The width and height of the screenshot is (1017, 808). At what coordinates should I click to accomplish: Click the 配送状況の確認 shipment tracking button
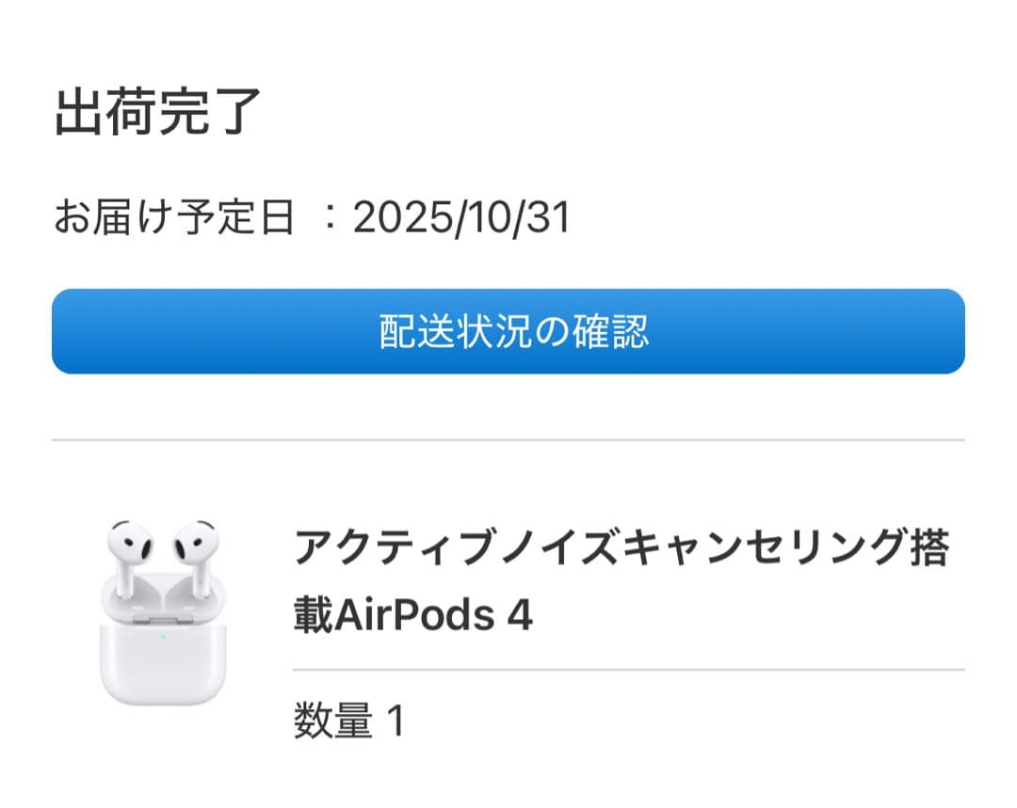(508, 329)
